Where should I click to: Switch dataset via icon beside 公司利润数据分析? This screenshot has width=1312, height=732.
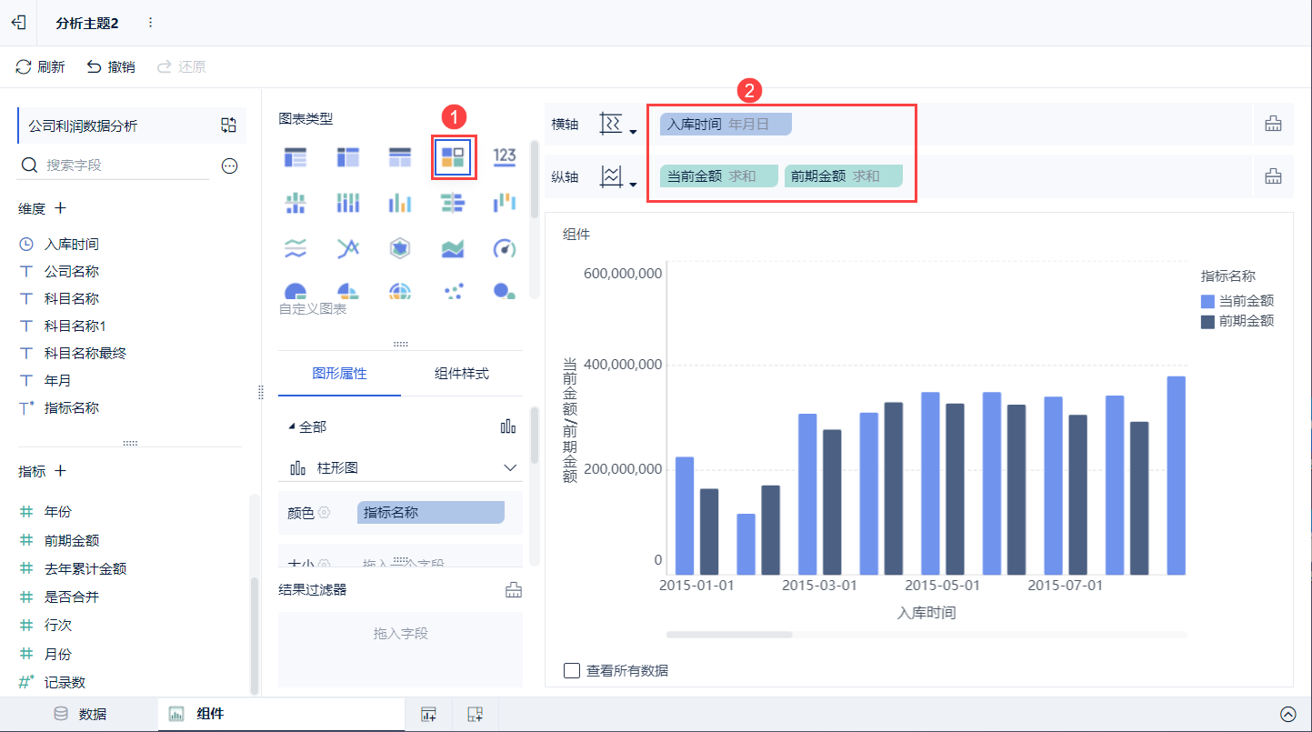228,125
